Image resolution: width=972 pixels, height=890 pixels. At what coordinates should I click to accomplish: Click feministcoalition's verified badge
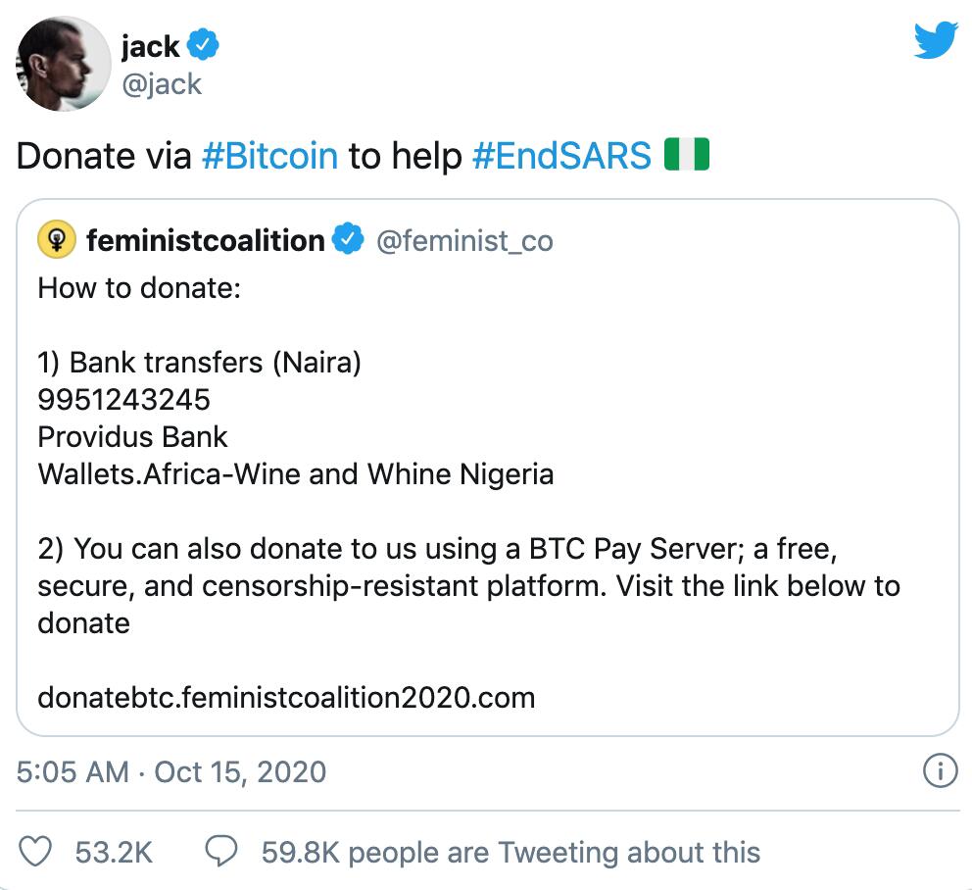coord(348,240)
